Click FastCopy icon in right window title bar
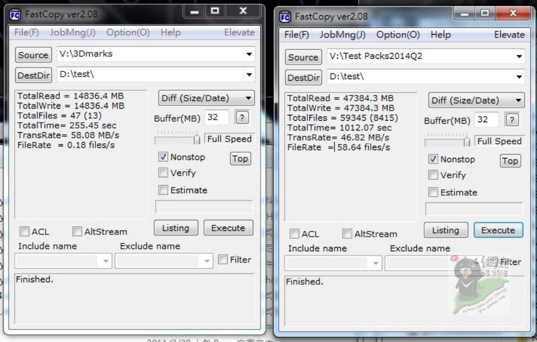This screenshot has width=537, height=342. pos(285,17)
